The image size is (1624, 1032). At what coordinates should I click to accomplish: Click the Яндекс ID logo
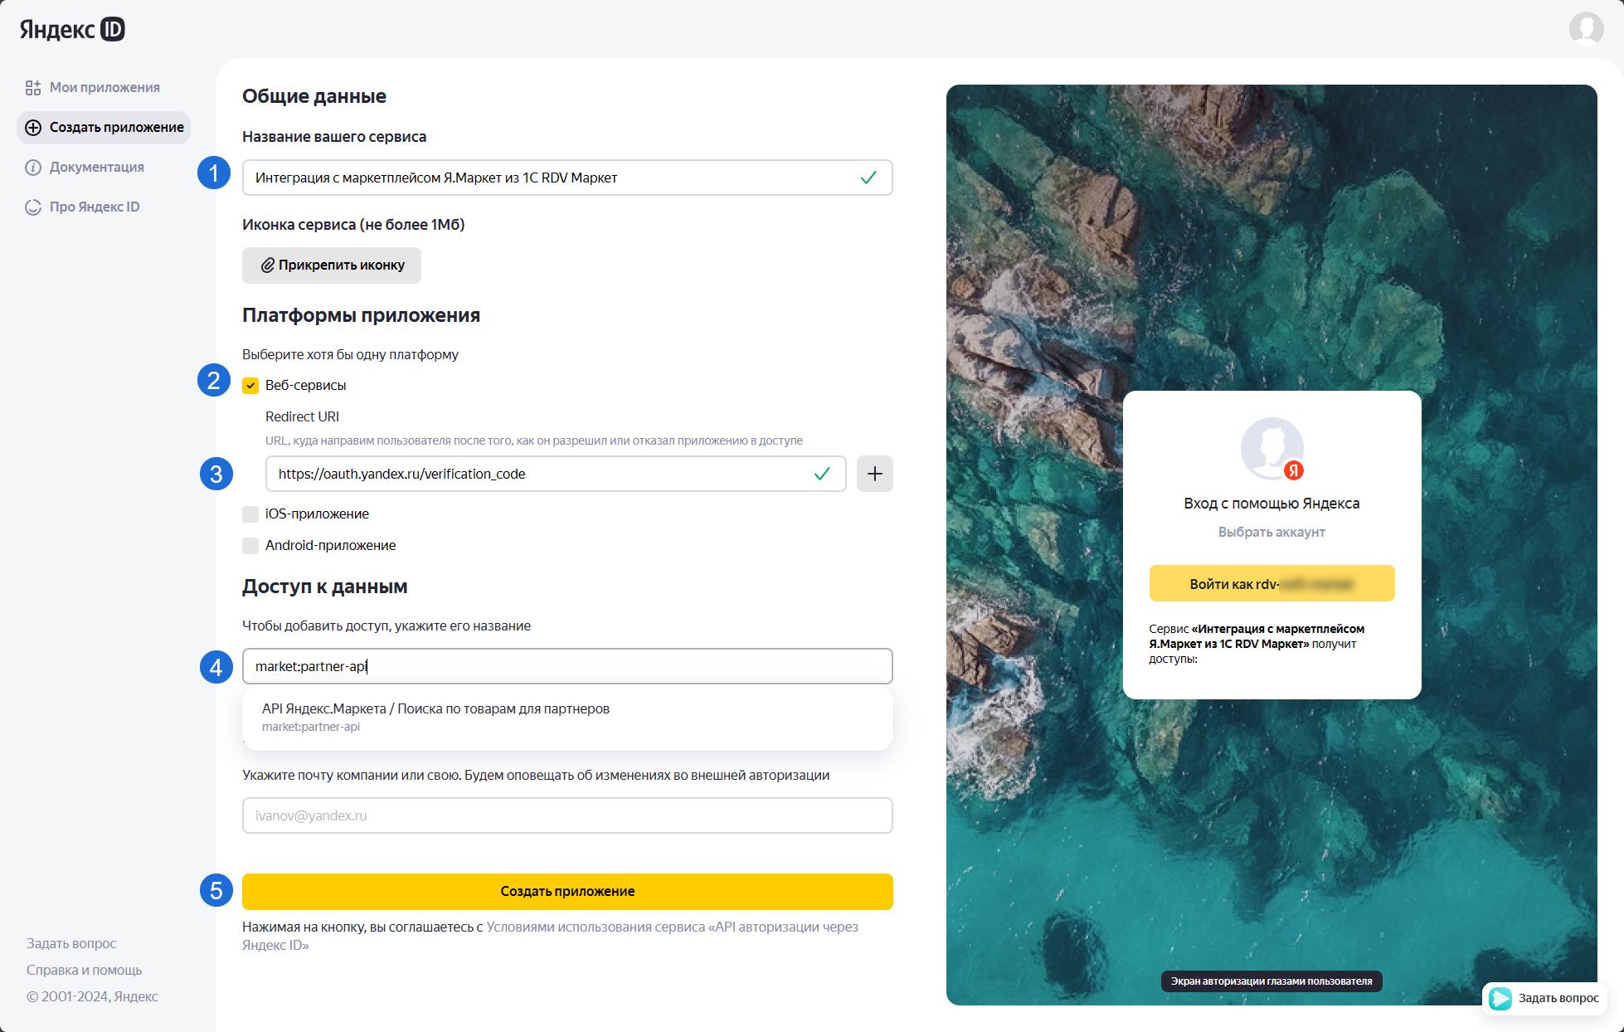click(x=72, y=30)
